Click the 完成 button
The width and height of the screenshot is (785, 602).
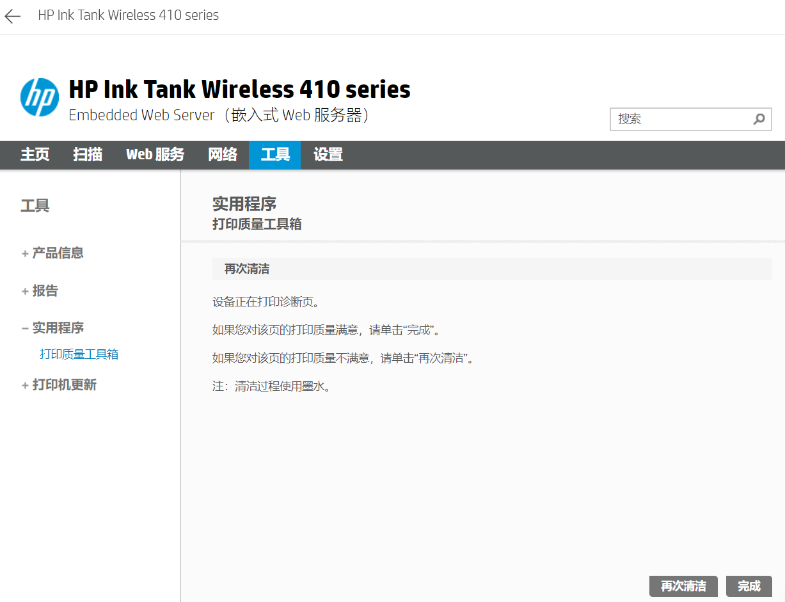tap(749, 586)
